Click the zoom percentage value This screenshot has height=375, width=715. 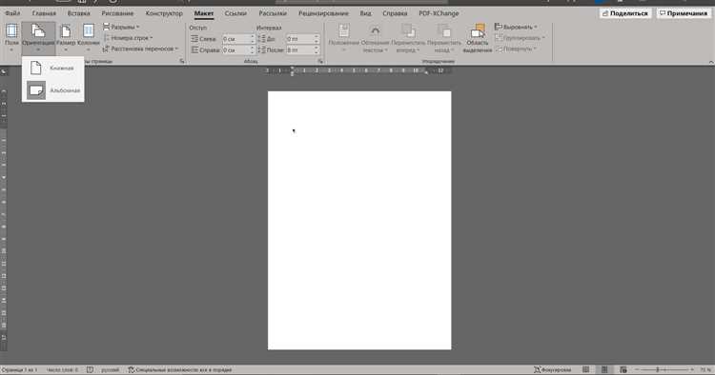pos(705,370)
